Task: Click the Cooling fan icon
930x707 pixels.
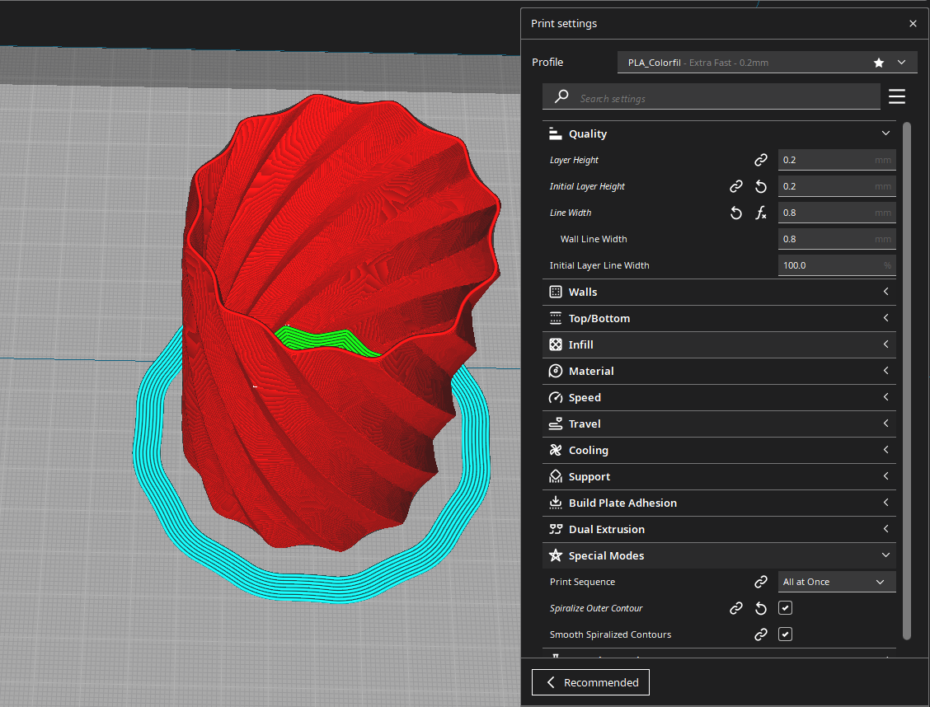Action: (x=555, y=451)
